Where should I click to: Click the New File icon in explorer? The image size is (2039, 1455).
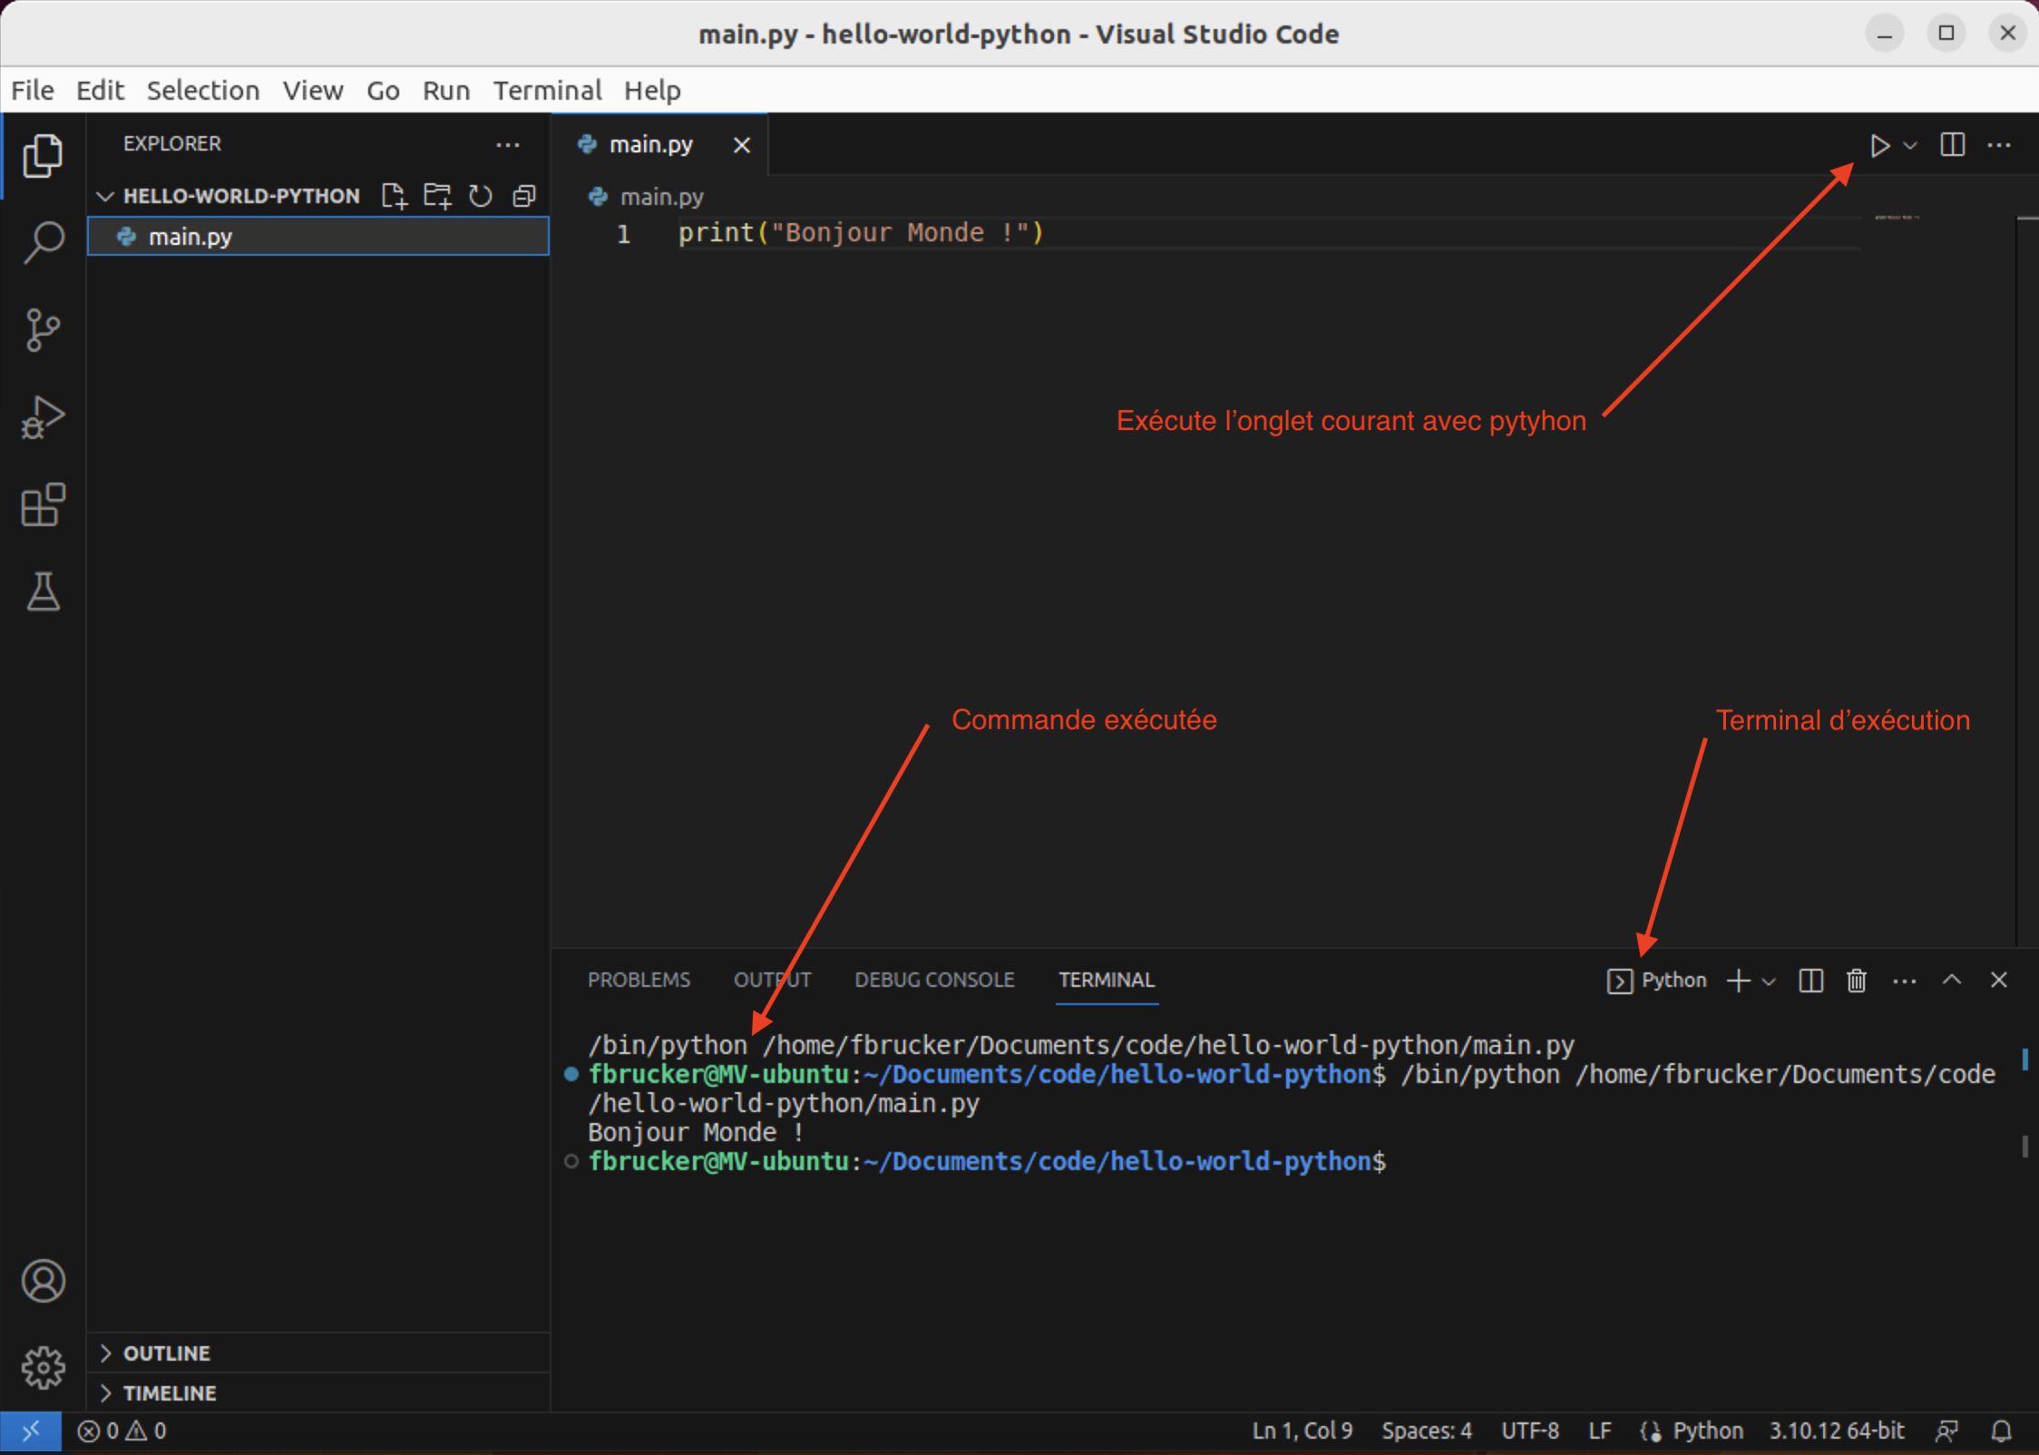tap(394, 196)
